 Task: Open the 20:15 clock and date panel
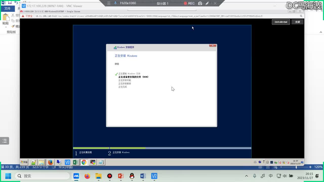(x=305, y=176)
